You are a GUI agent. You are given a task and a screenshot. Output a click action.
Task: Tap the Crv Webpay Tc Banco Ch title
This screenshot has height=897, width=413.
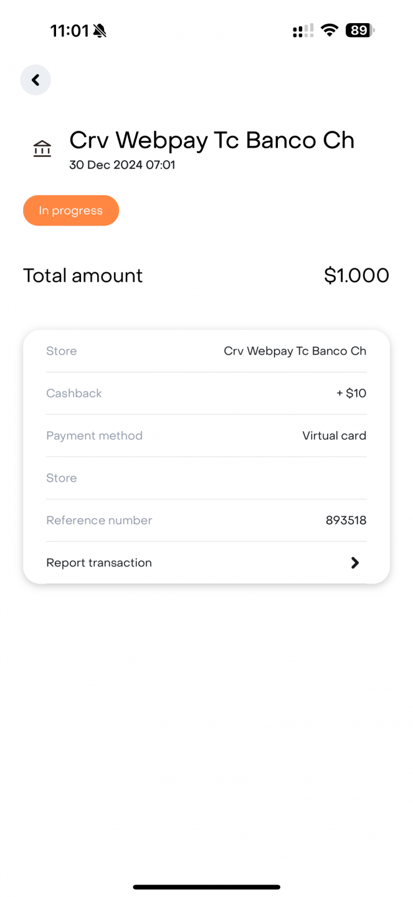click(211, 140)
